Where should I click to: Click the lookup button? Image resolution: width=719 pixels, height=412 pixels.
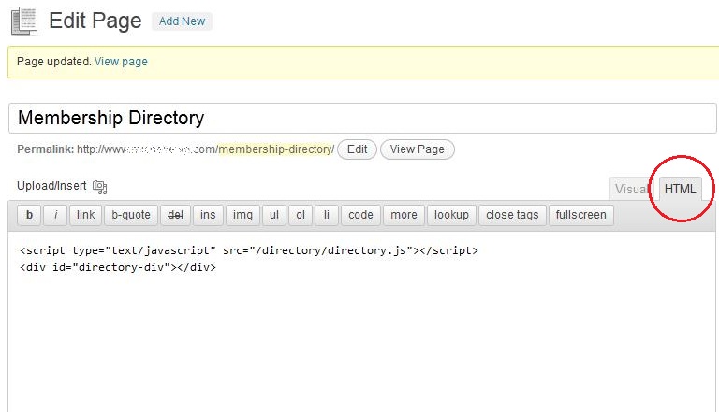click(x=451, y=215)
